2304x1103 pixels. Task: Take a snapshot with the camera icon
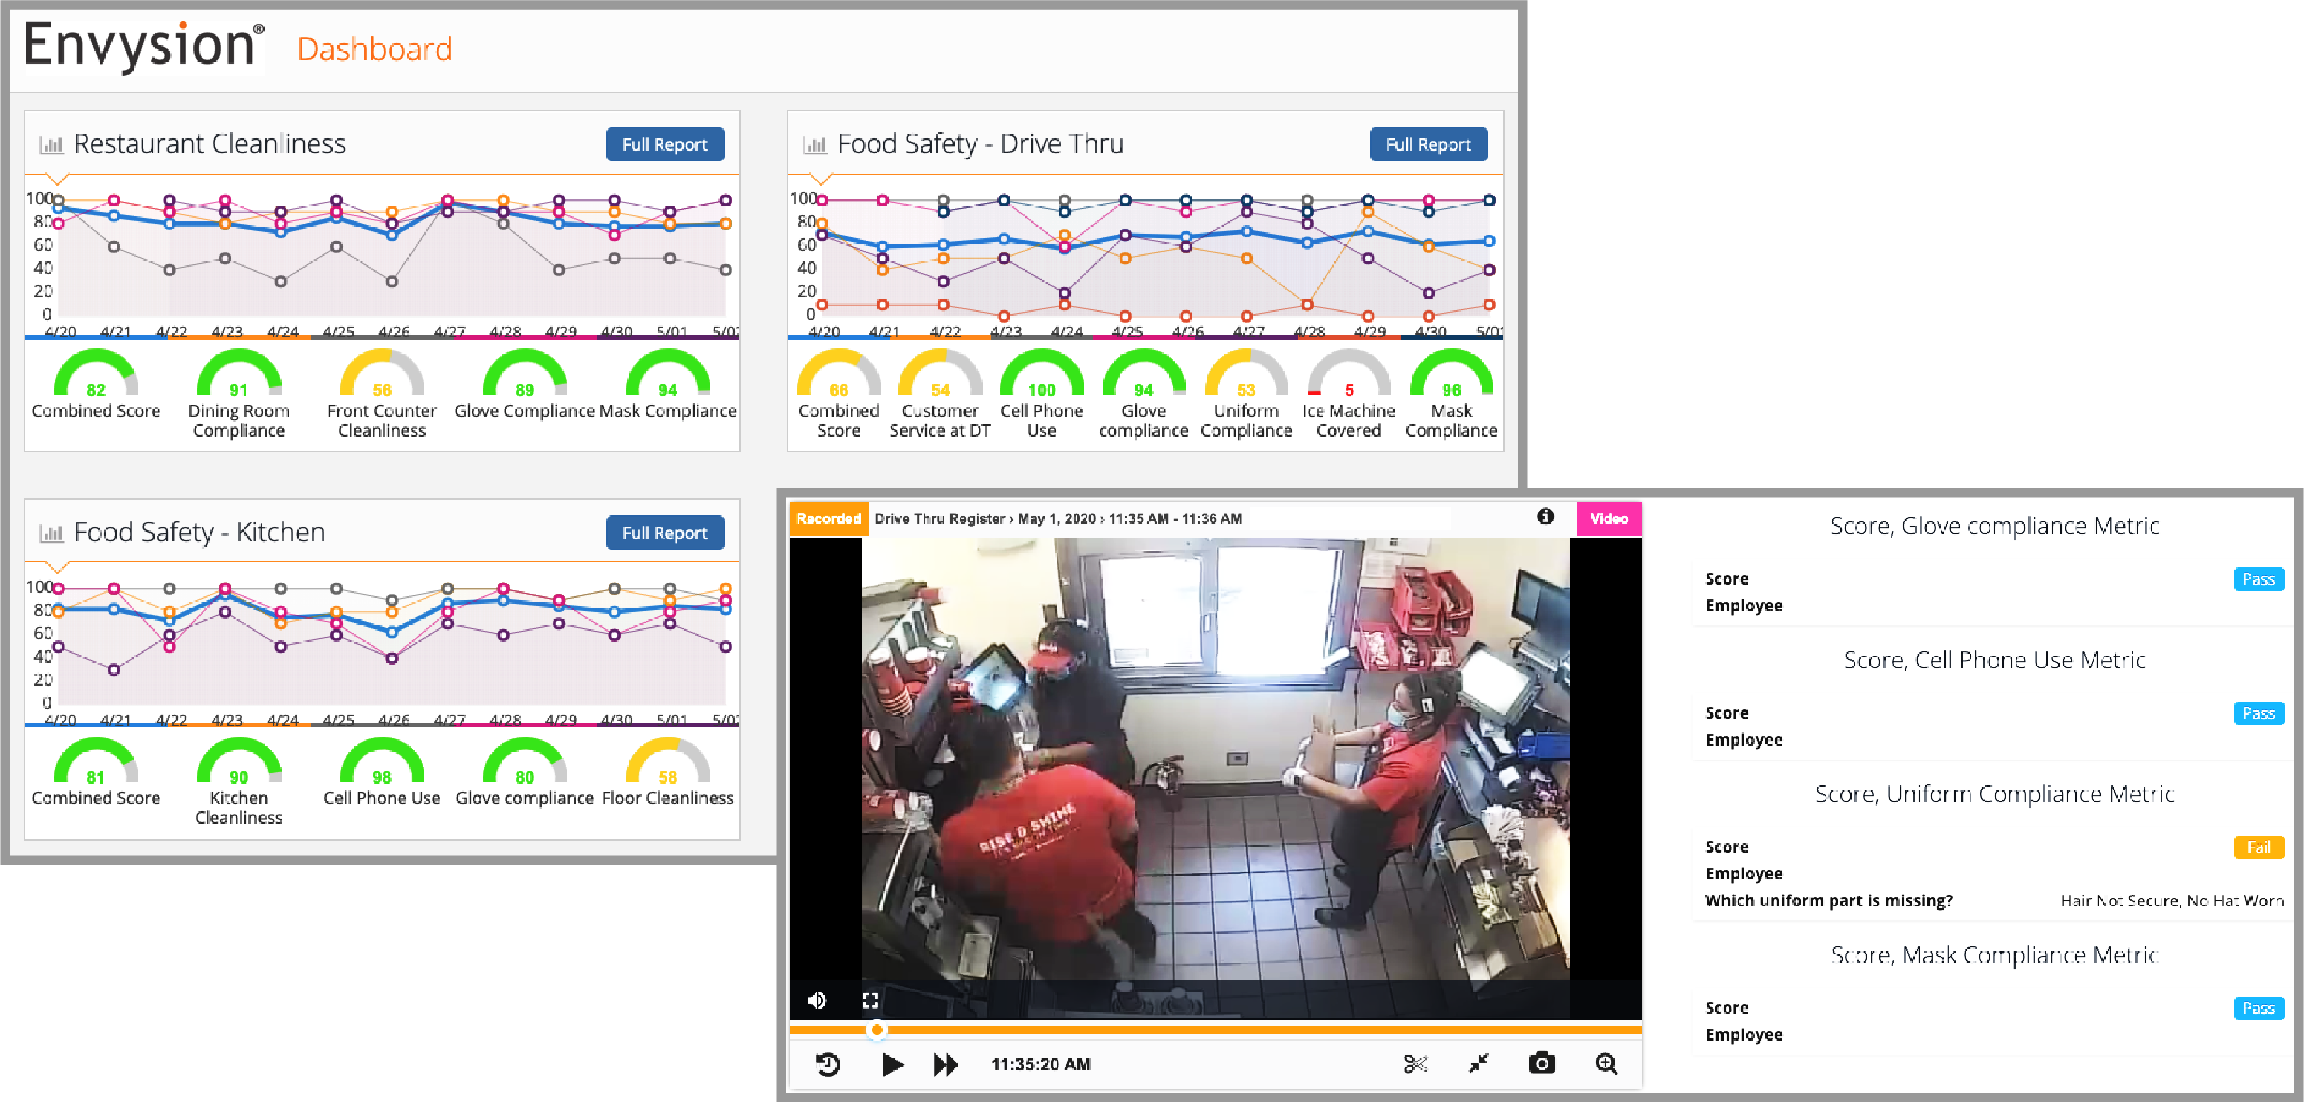[1542, 1064]
